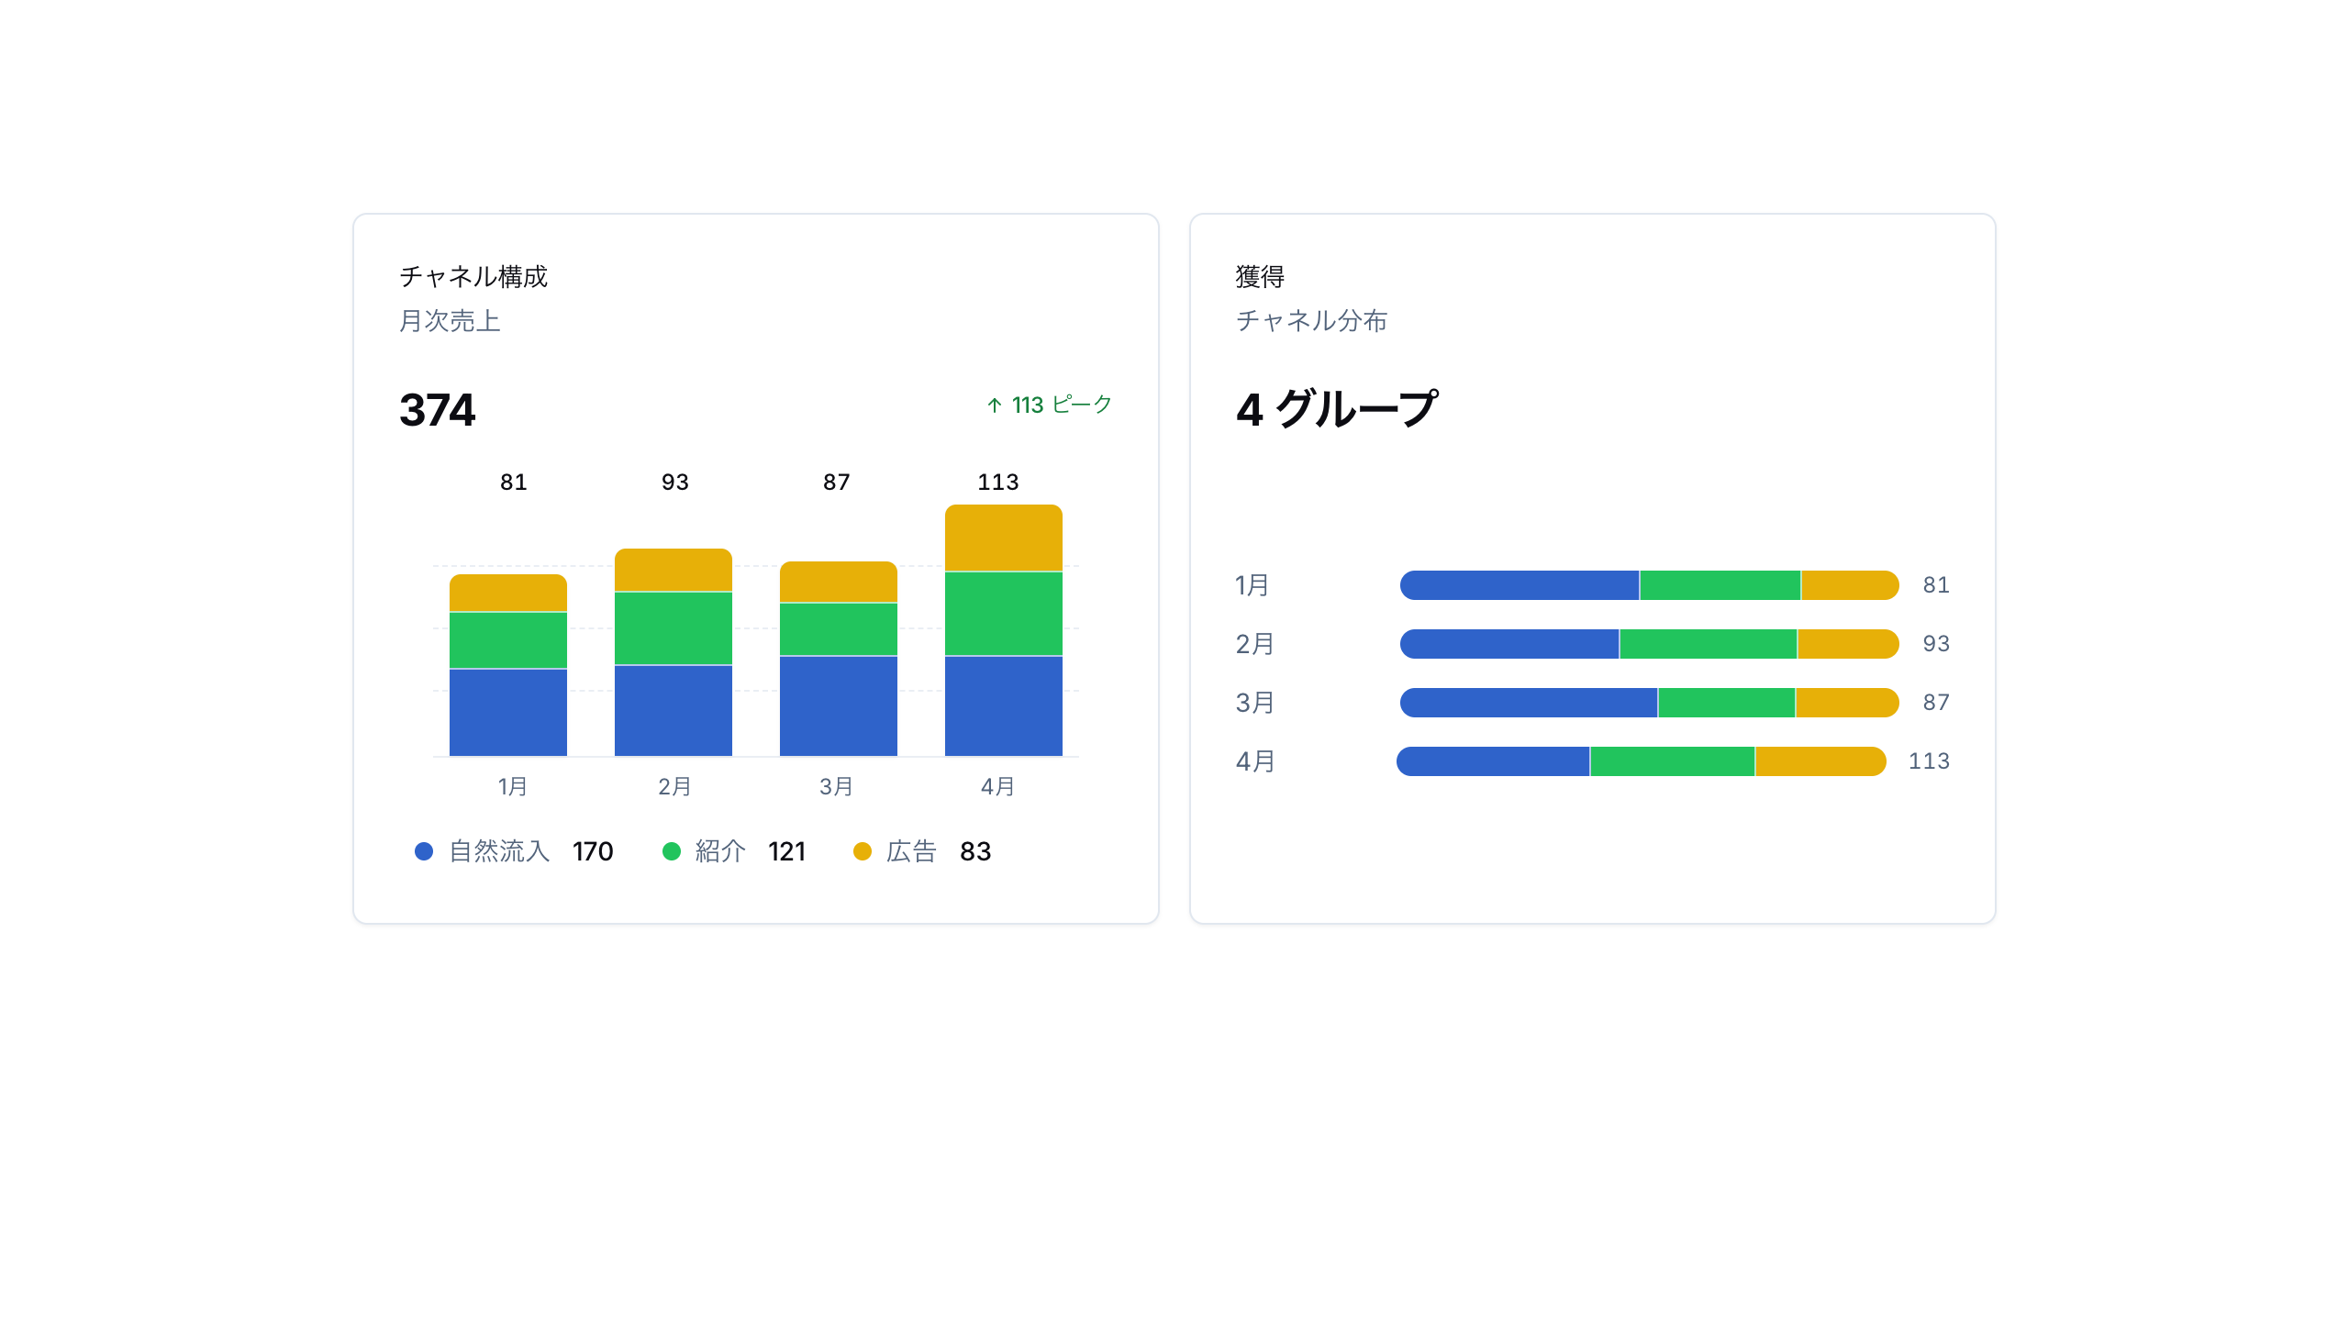The width and height of the screenshot is (2349, 1321).
Task: Select the green segment of the 4月 column
Action: [x=1004, y=614]
